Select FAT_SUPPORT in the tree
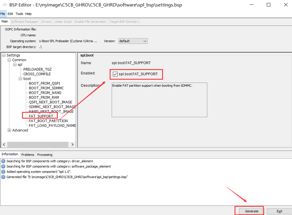292x215 pixels. [41, 116]
